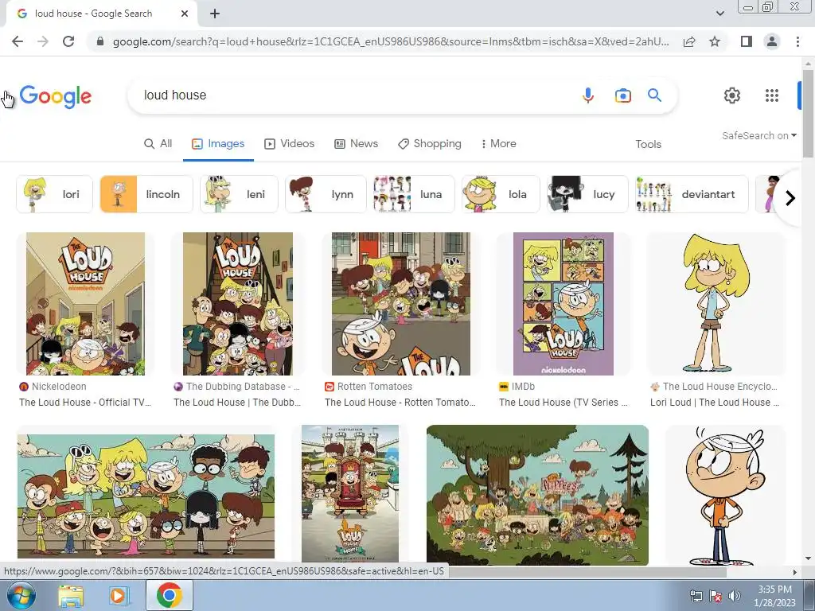The height and width of the screenshot is (611, 815).
Task: Filter by the lincoln chip
Action: (x=146, y=194)
